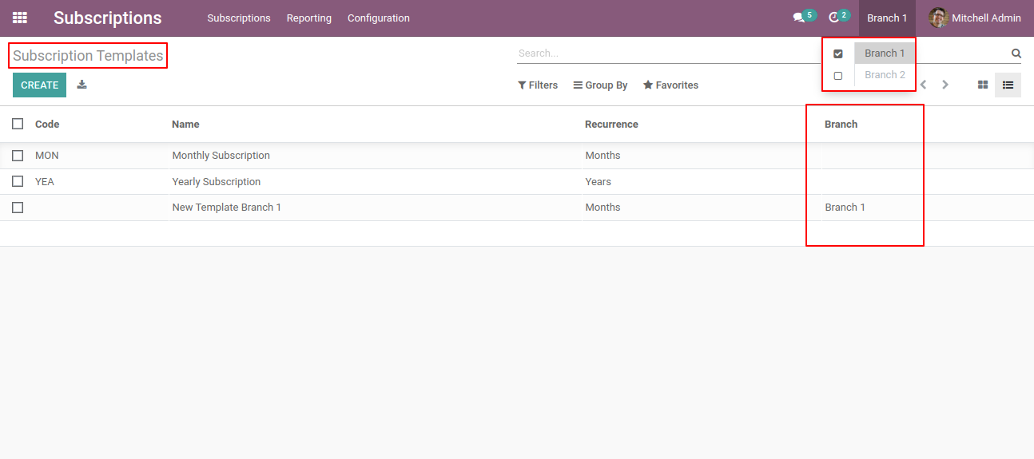
Task: Open the apps grid menu icon
Action: tap(20, 18)
